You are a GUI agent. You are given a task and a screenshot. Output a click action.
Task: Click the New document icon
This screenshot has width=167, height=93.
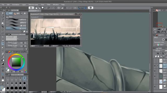pyautogui.click(x=36, y=8)
